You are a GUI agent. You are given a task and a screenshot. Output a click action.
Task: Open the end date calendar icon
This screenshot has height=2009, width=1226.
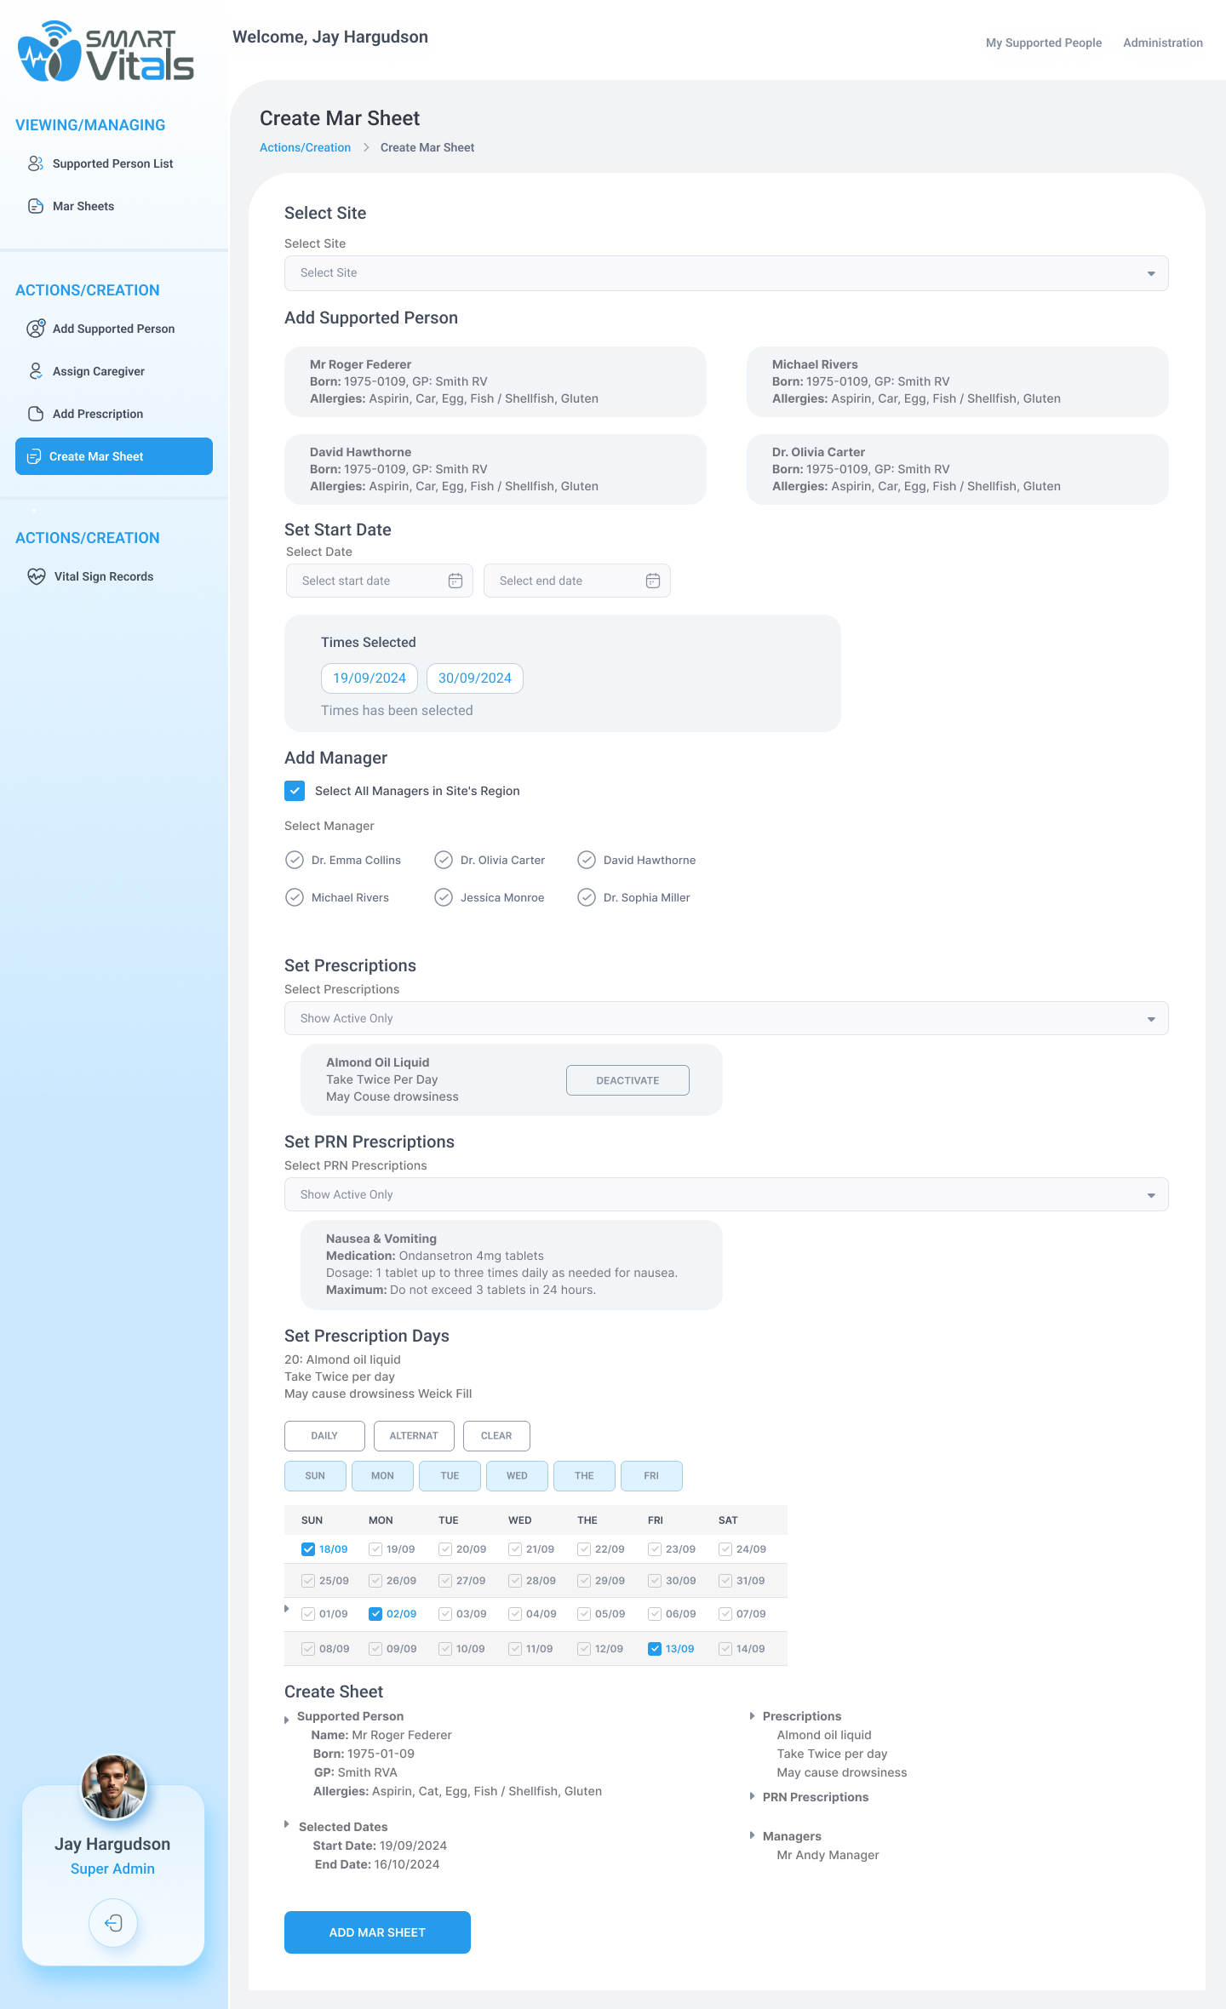click(x=653, y=581)
